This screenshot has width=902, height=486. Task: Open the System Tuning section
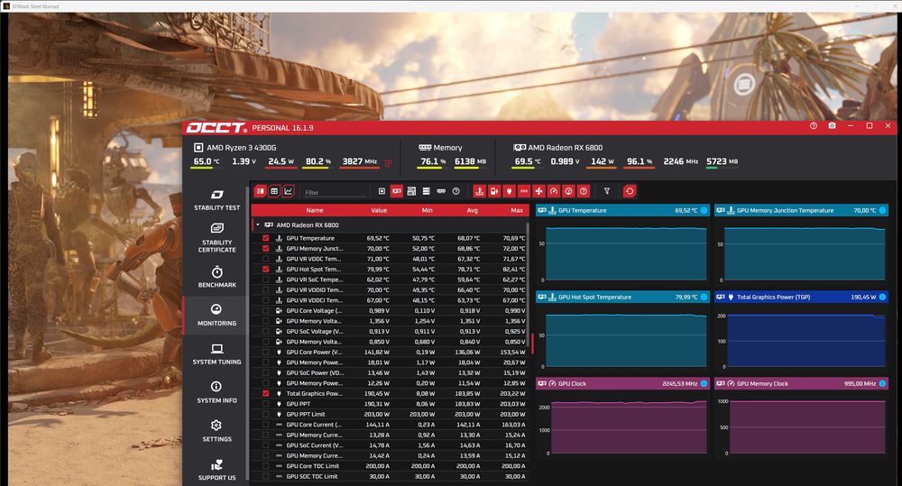[x=216, y=353]
